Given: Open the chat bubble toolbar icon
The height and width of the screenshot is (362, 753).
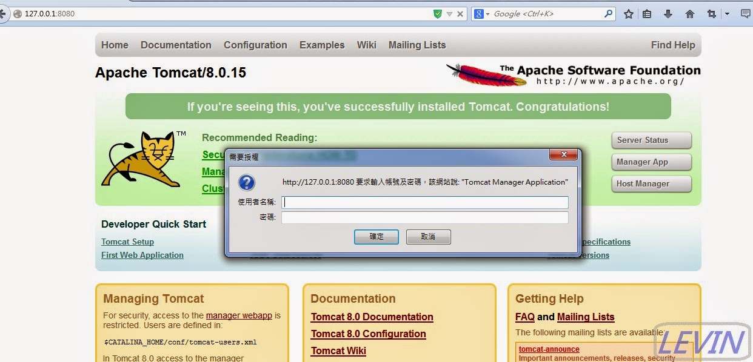Looking at the screenshot, I should pos(746,13).
